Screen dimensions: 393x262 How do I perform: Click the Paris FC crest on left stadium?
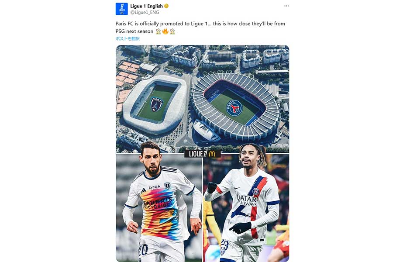tap(156, 104)
